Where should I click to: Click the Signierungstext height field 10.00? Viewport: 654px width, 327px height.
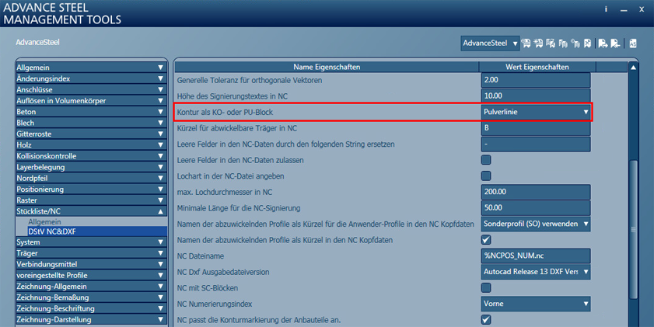(536, 96)
